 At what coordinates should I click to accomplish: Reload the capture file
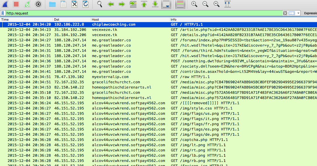(85, 4)
